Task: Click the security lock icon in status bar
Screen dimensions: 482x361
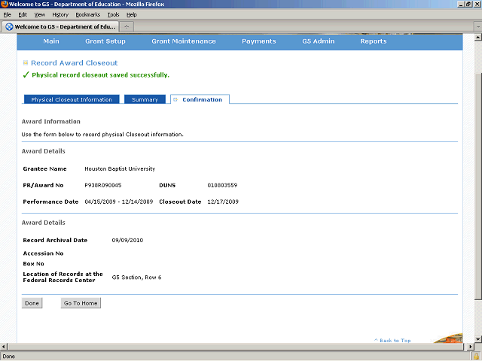Action: pyautogui.click(x=477, y=356)
